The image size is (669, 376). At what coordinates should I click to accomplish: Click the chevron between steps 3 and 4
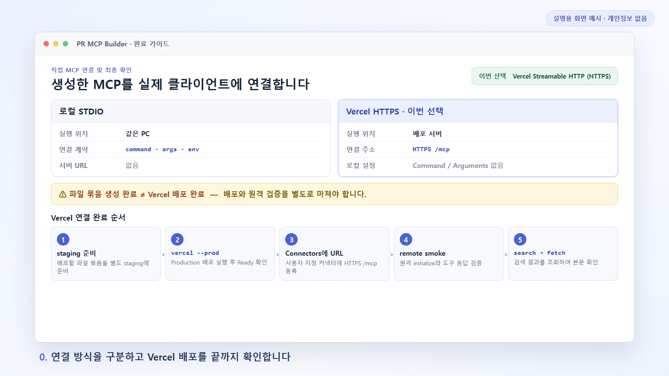click(x=391, y=254)
